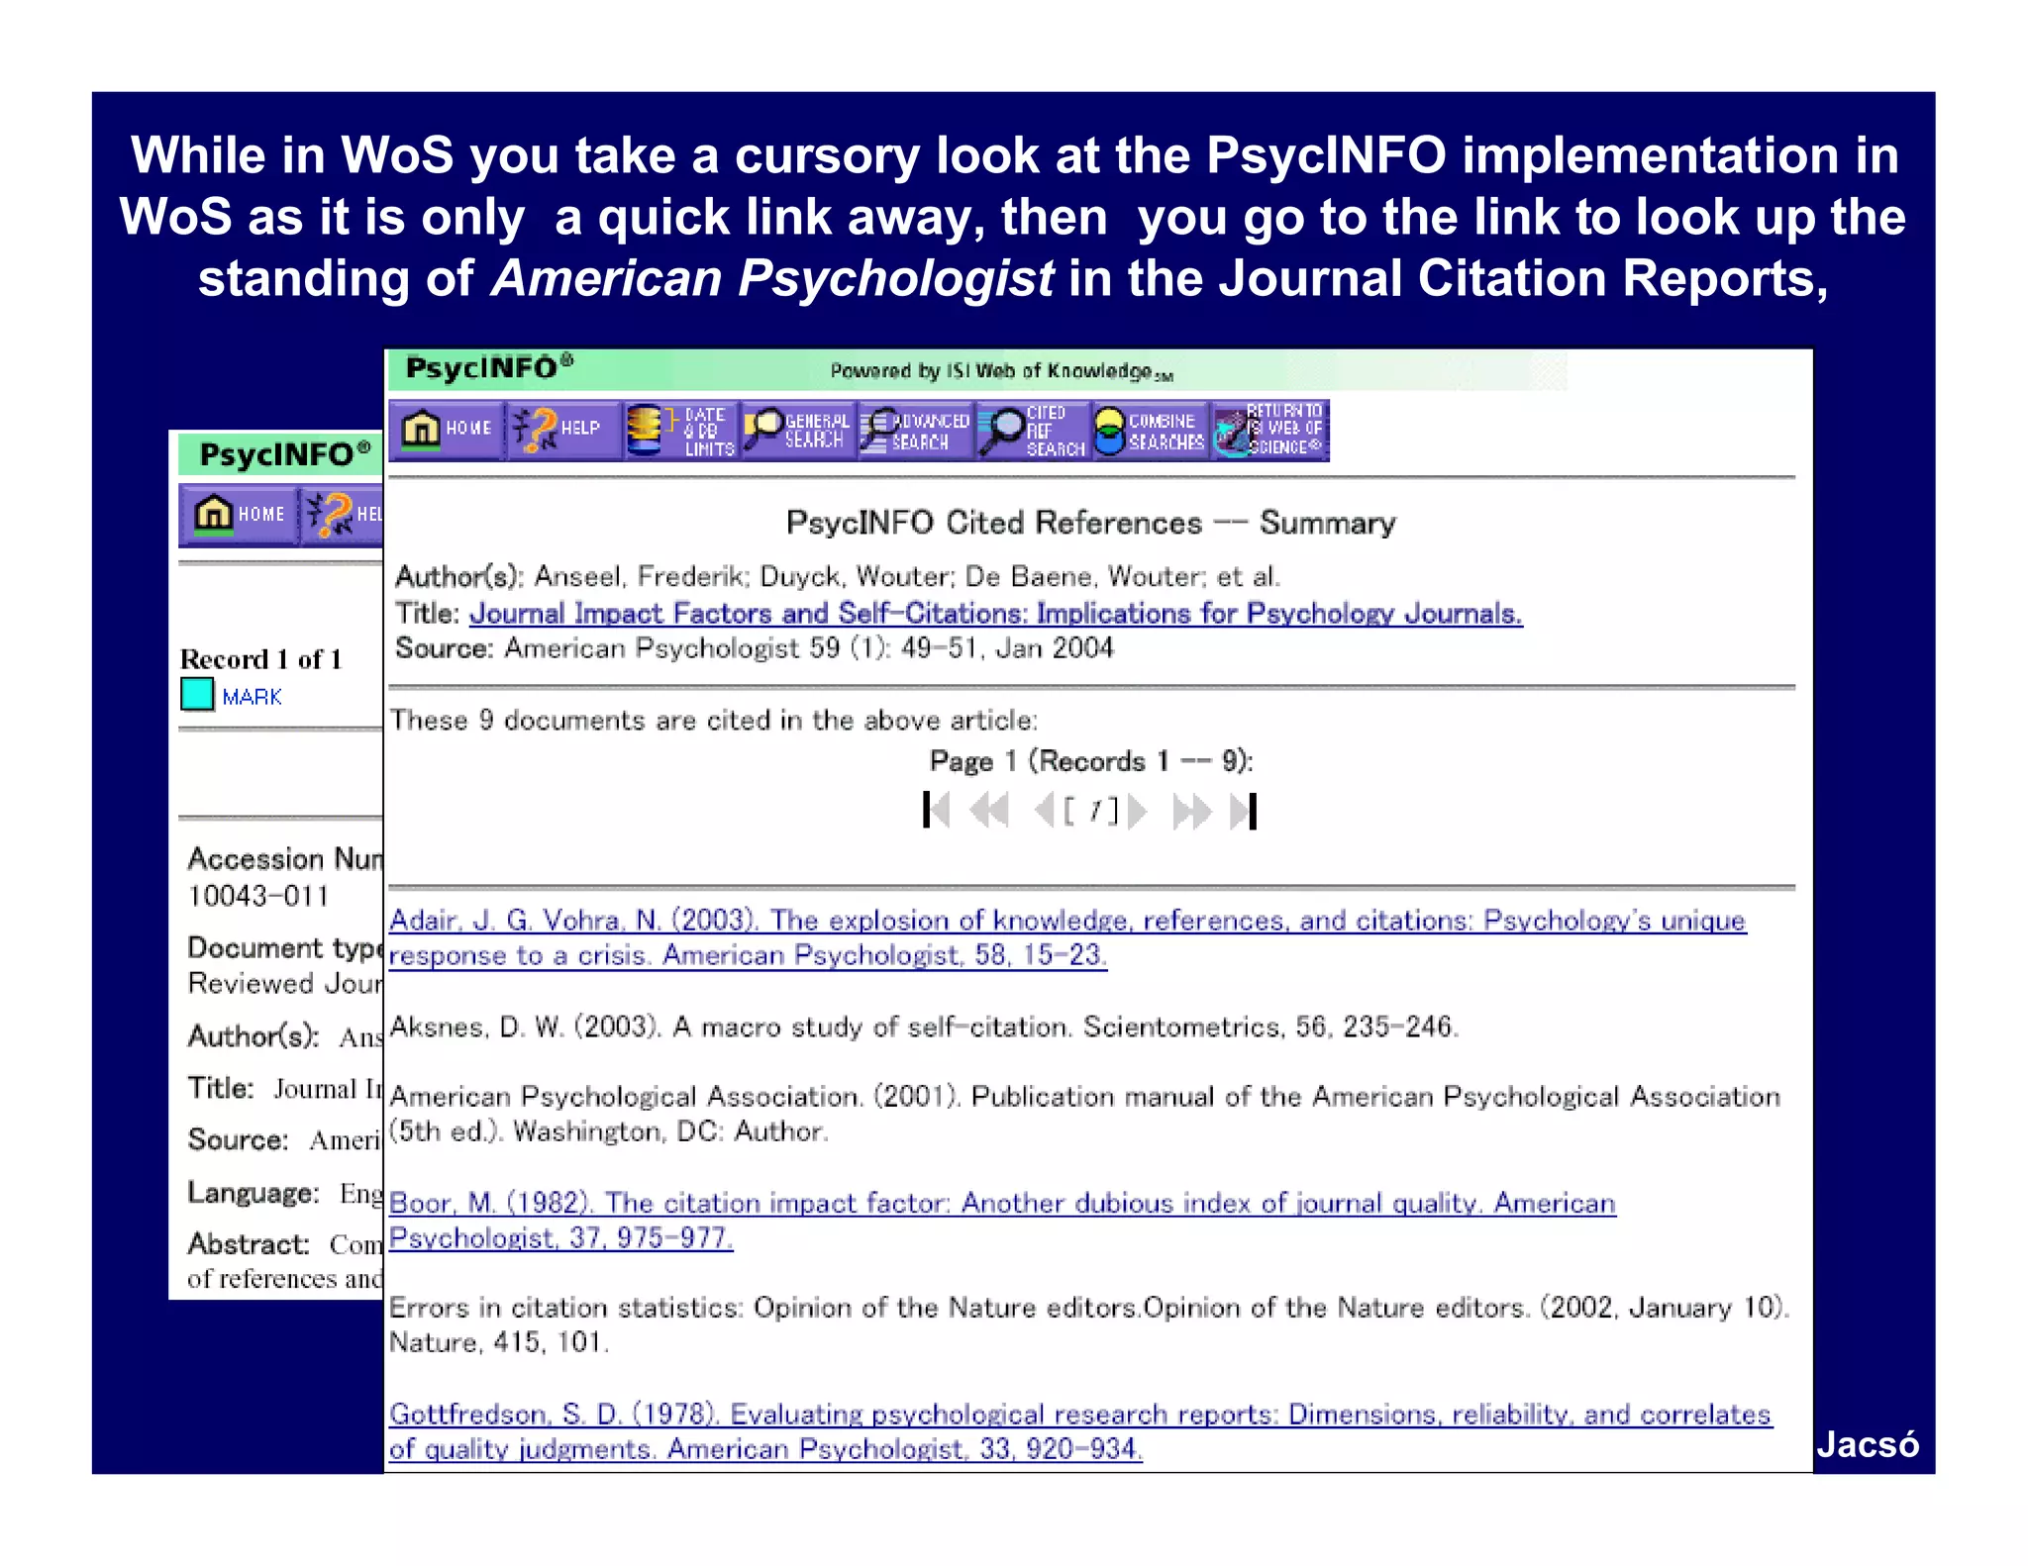Click the PsycINFO logo in background window

[x=285, y=454]
